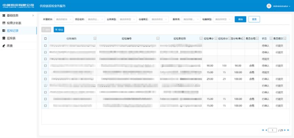Viewport: 294px width, 138px height.
Task: Click the page number input field
Action: [x=272, y=130]
